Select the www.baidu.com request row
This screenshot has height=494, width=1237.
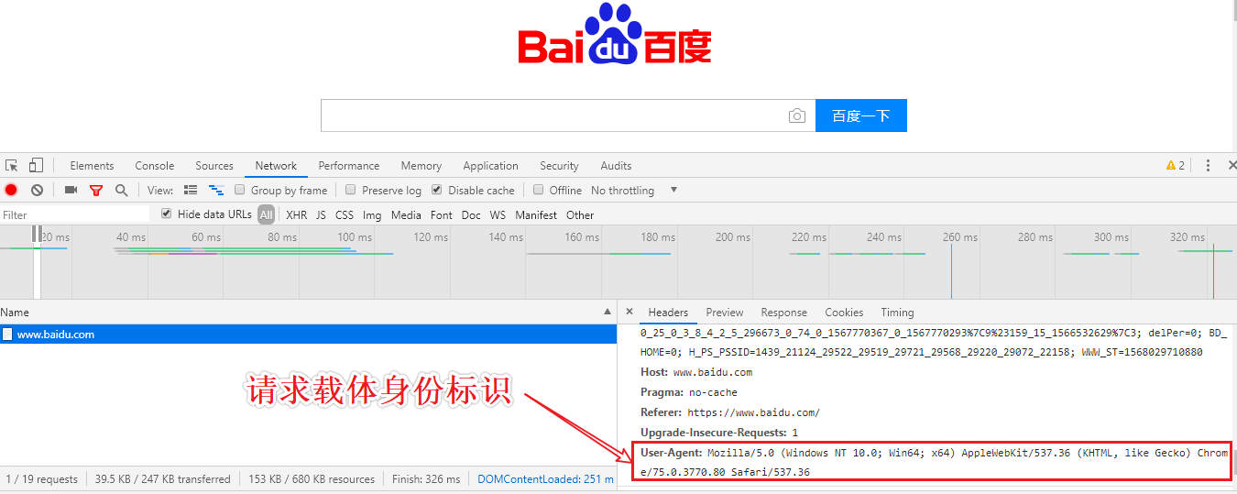pyautogui.click(x=309, y=335)
